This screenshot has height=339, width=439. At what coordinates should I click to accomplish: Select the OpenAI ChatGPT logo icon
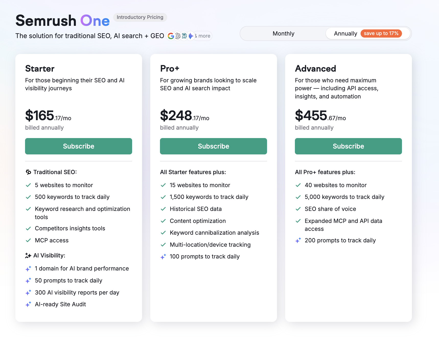coord(177,36)
